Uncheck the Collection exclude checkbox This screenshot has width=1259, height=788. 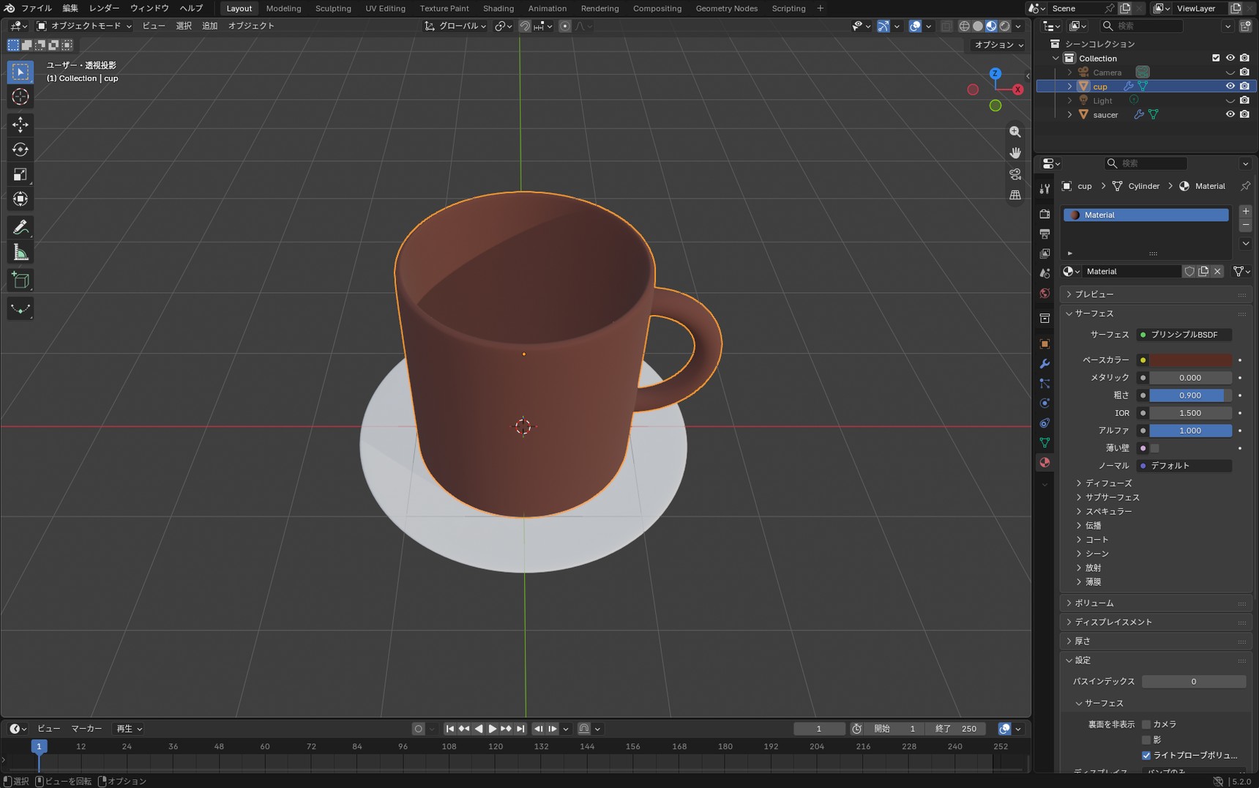coord(1216,58)
